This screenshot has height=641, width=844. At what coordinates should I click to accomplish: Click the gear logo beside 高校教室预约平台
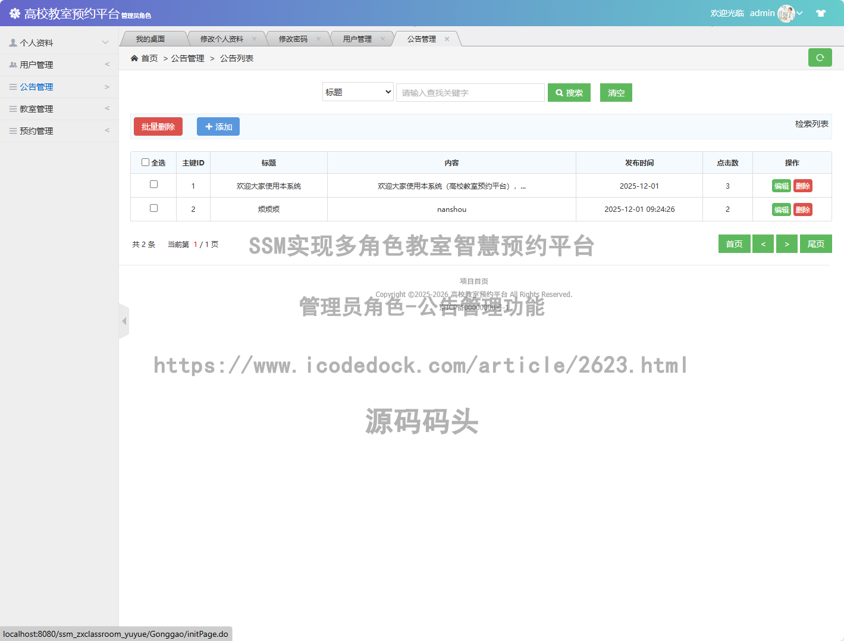coord(14,12)
